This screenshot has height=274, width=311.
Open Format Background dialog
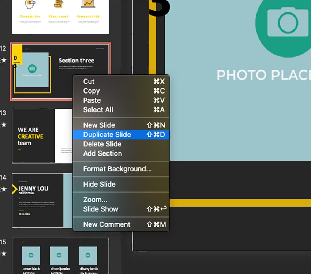(x=117, y=169)
